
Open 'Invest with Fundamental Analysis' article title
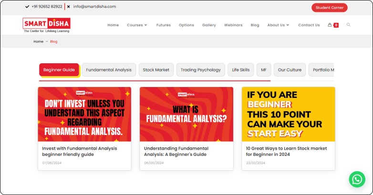tap(80, 151)
